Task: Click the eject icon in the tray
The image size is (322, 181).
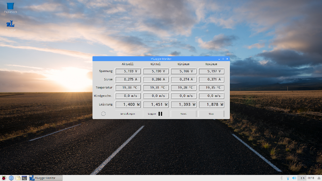Action: pos(318,178)
